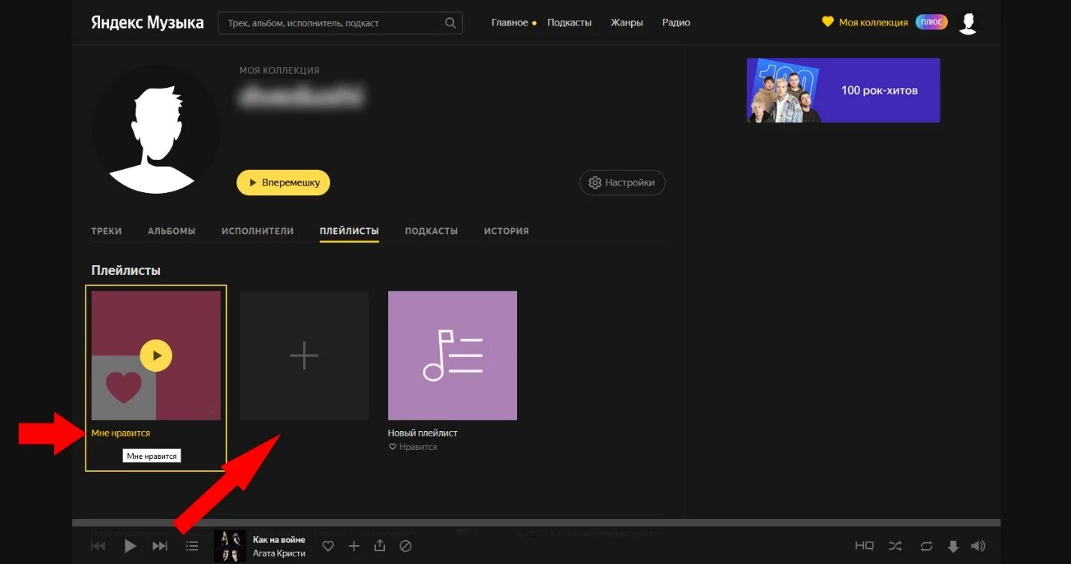Toggle repeat mode in player
This screenshot has width=1071, height=564.
926,546
